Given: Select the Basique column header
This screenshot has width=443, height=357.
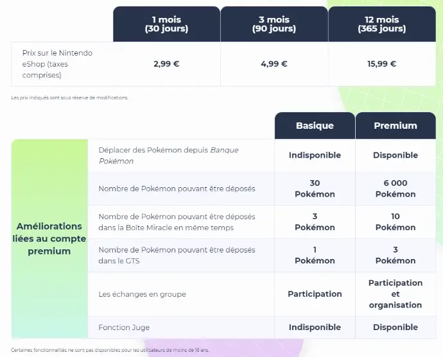Looking at the screenshot, I should click(315, 126).
